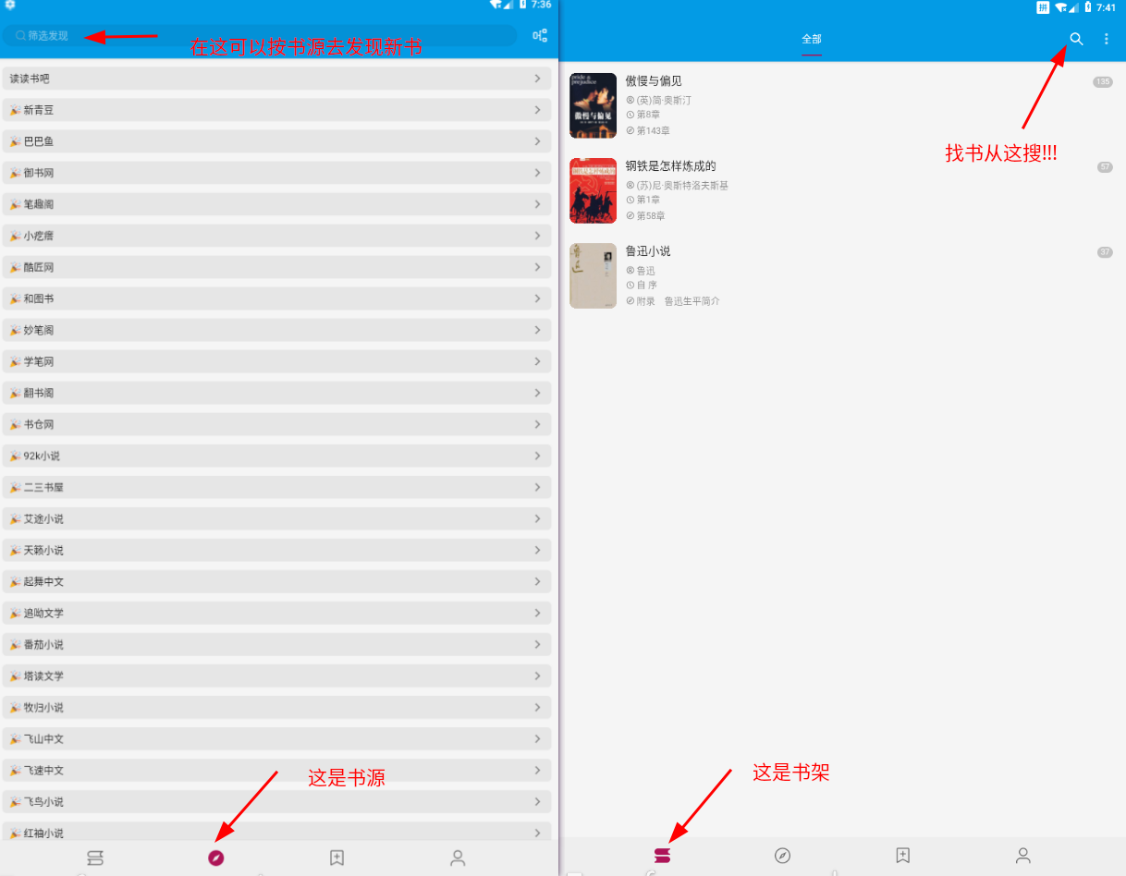The height and width of the screenshot is (876, 1126).
Task: Open the three-dot overflow menu on bookshelf
Action: click(x=1107, y=39)
